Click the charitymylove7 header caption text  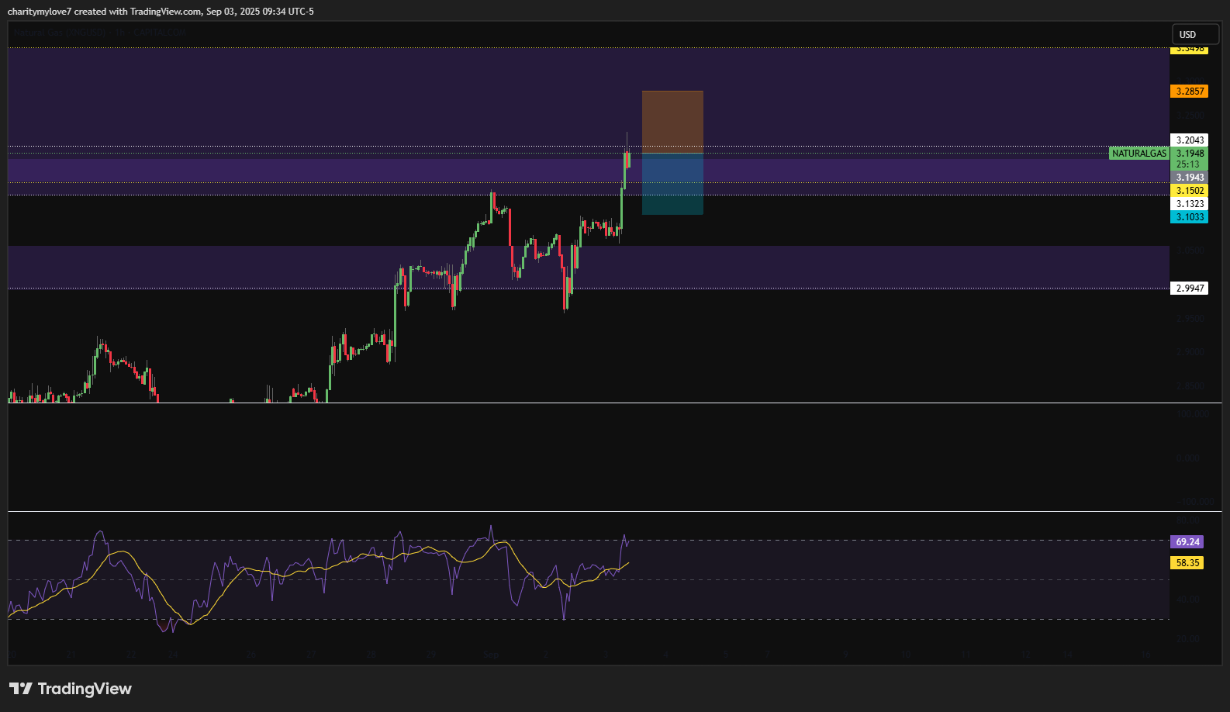coord(161,12)
